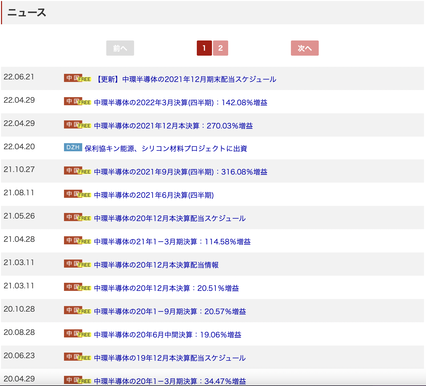This screenshot has height=386, width=426.
Task: Click 中国FREE badge on 20.51%増益 row
Action: point(77,287)
